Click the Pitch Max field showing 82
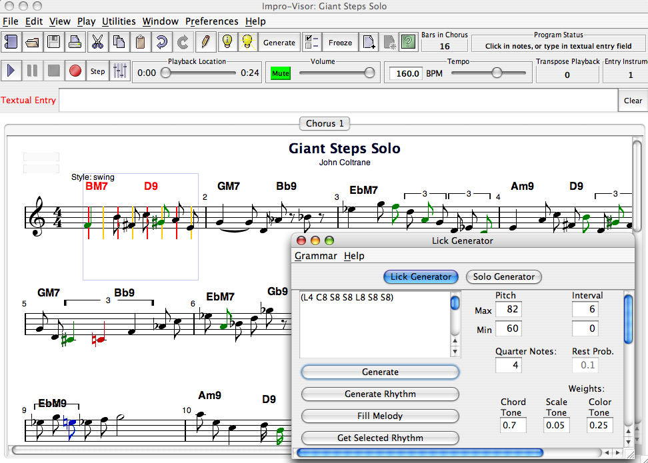The width and height of the screenshot is (648, 463). point(508,309)
